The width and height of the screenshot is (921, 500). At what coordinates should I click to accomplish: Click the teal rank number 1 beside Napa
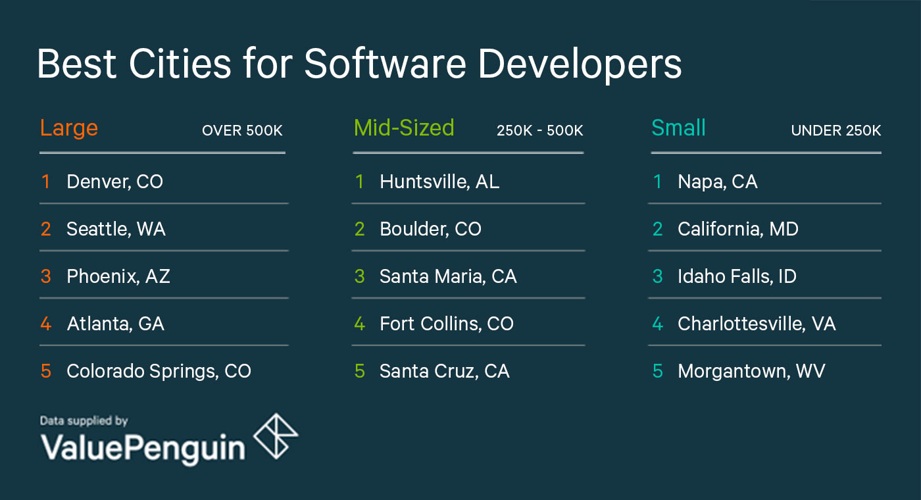[x=657, y=182]
